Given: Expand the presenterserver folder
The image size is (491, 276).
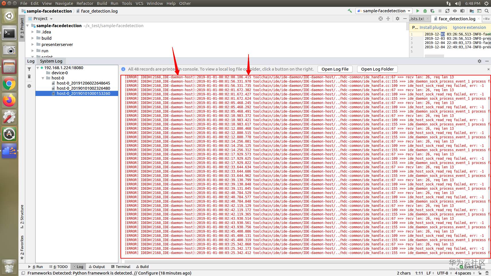Looking at the screenshot, I should 33,45.
